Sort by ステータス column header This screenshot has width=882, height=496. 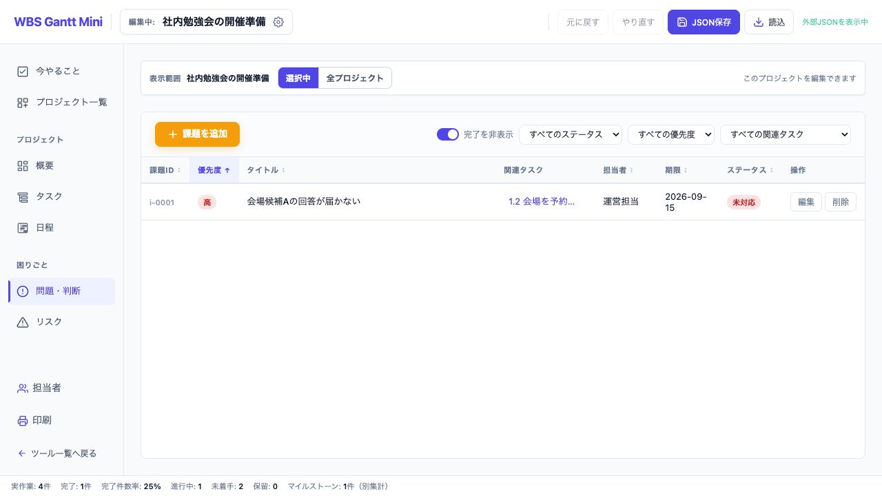tap(750, 170)
